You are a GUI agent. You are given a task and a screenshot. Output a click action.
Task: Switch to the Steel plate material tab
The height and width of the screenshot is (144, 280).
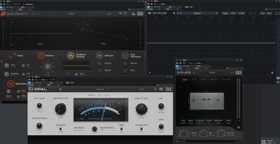tap(184, 79)
